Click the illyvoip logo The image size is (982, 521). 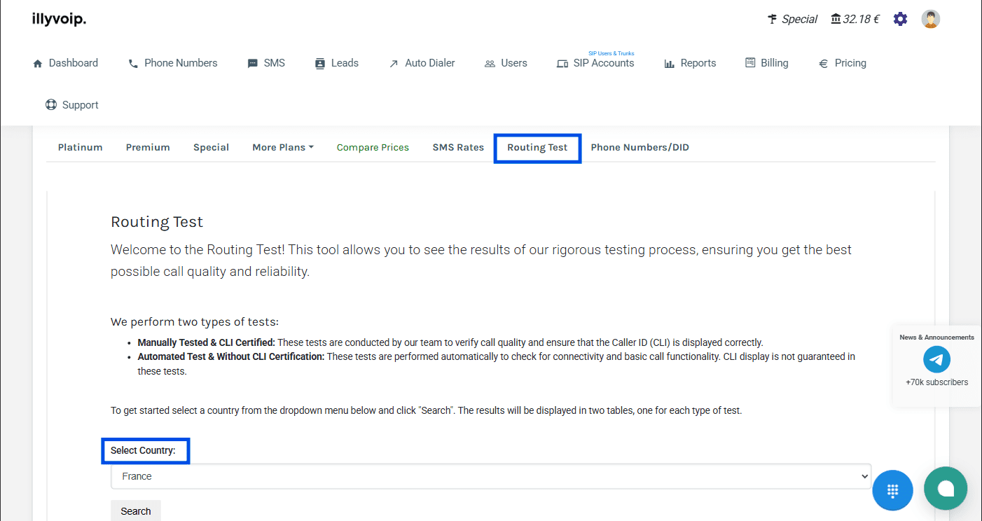point(59,19)
